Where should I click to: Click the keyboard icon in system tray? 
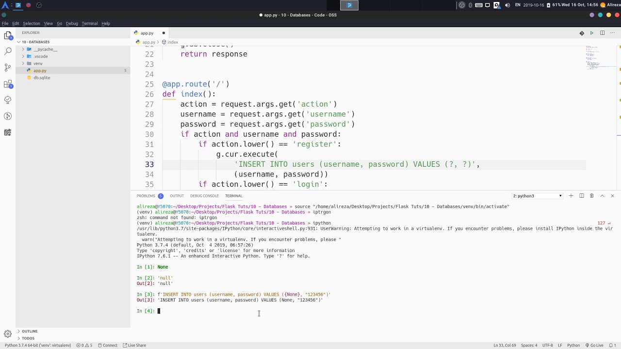coord(479,5)
